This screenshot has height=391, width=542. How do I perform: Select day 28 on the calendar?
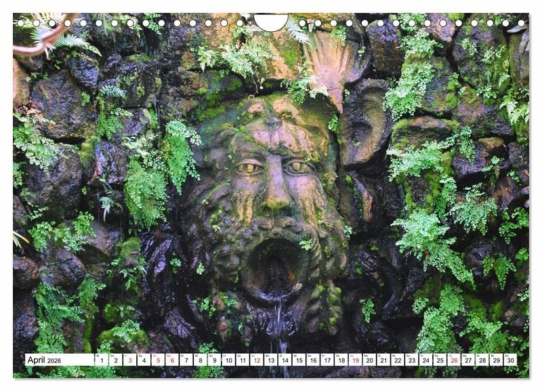coord(482,360)
